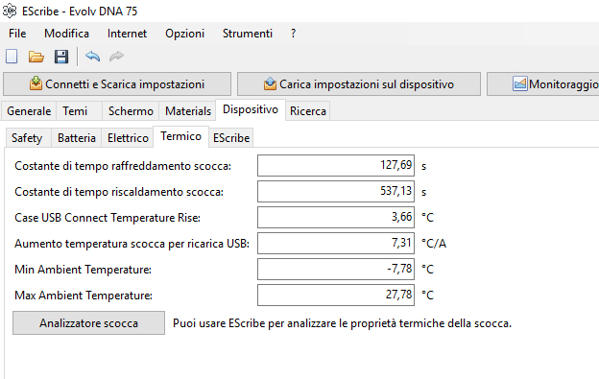
Task: Click the grayed Redo arrow icon
Action: point(116,56)
